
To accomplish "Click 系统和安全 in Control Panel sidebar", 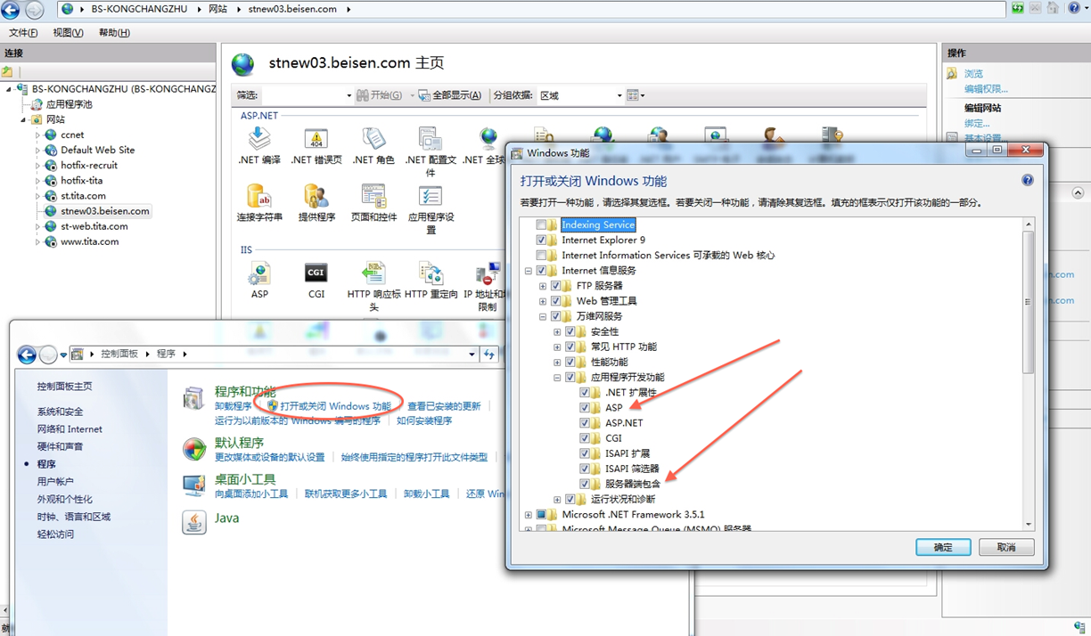I will pyautogui.click(x=60, y=412).
